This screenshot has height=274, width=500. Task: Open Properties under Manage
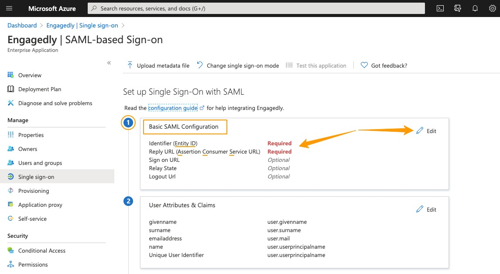tap(31, 135)
